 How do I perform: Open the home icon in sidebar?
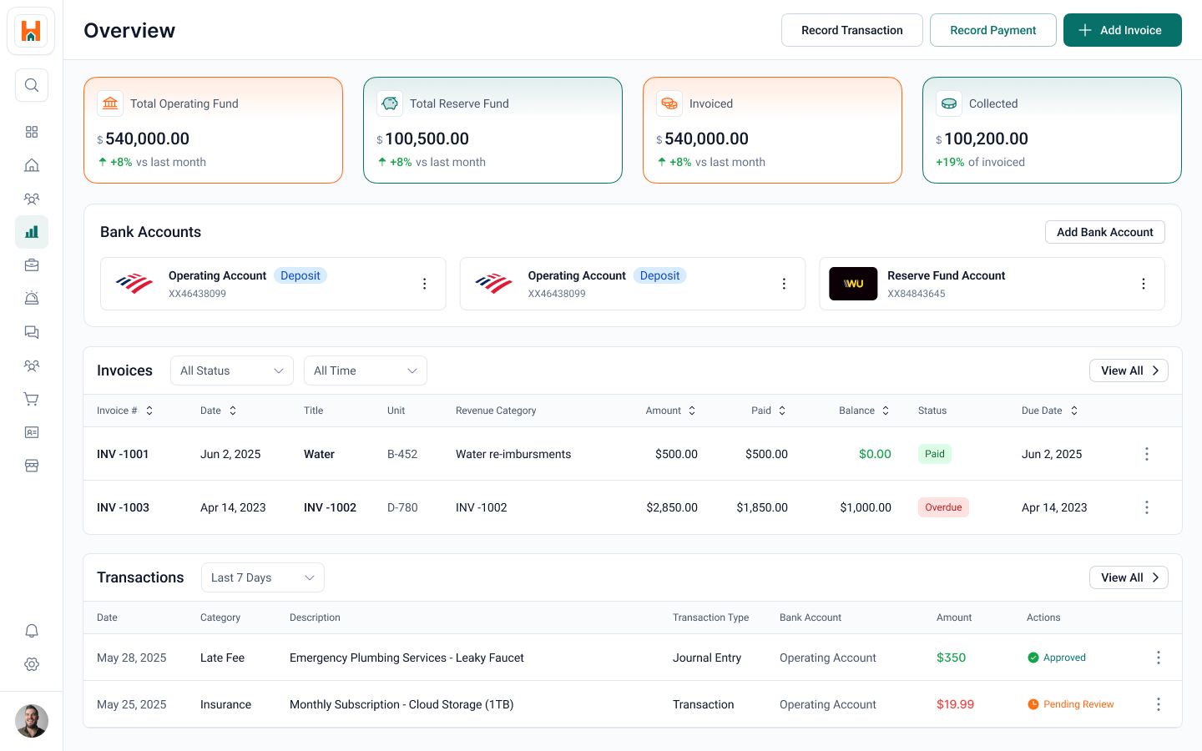tap(32, 165)
